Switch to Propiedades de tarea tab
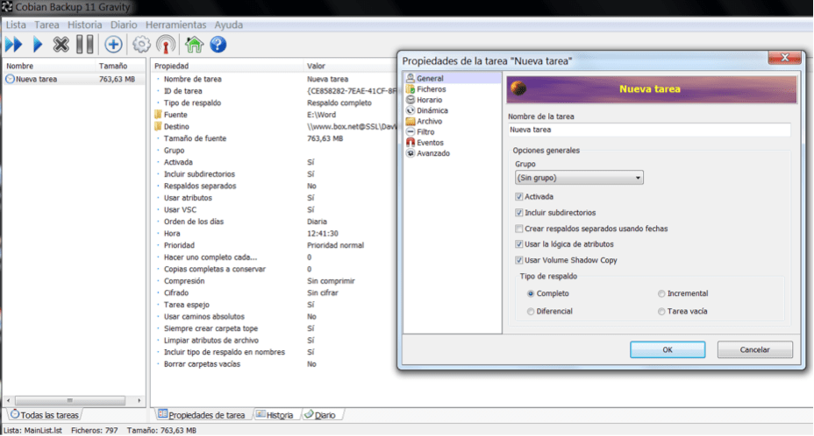This screenshot has width=814, height=436. pos(202,415)
